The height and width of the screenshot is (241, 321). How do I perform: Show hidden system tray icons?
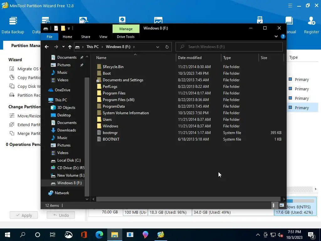[x=258, y=235]
